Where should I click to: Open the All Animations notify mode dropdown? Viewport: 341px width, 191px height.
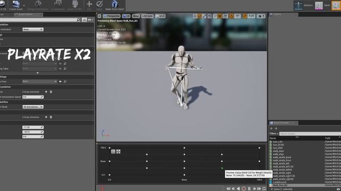click(33, 107)
